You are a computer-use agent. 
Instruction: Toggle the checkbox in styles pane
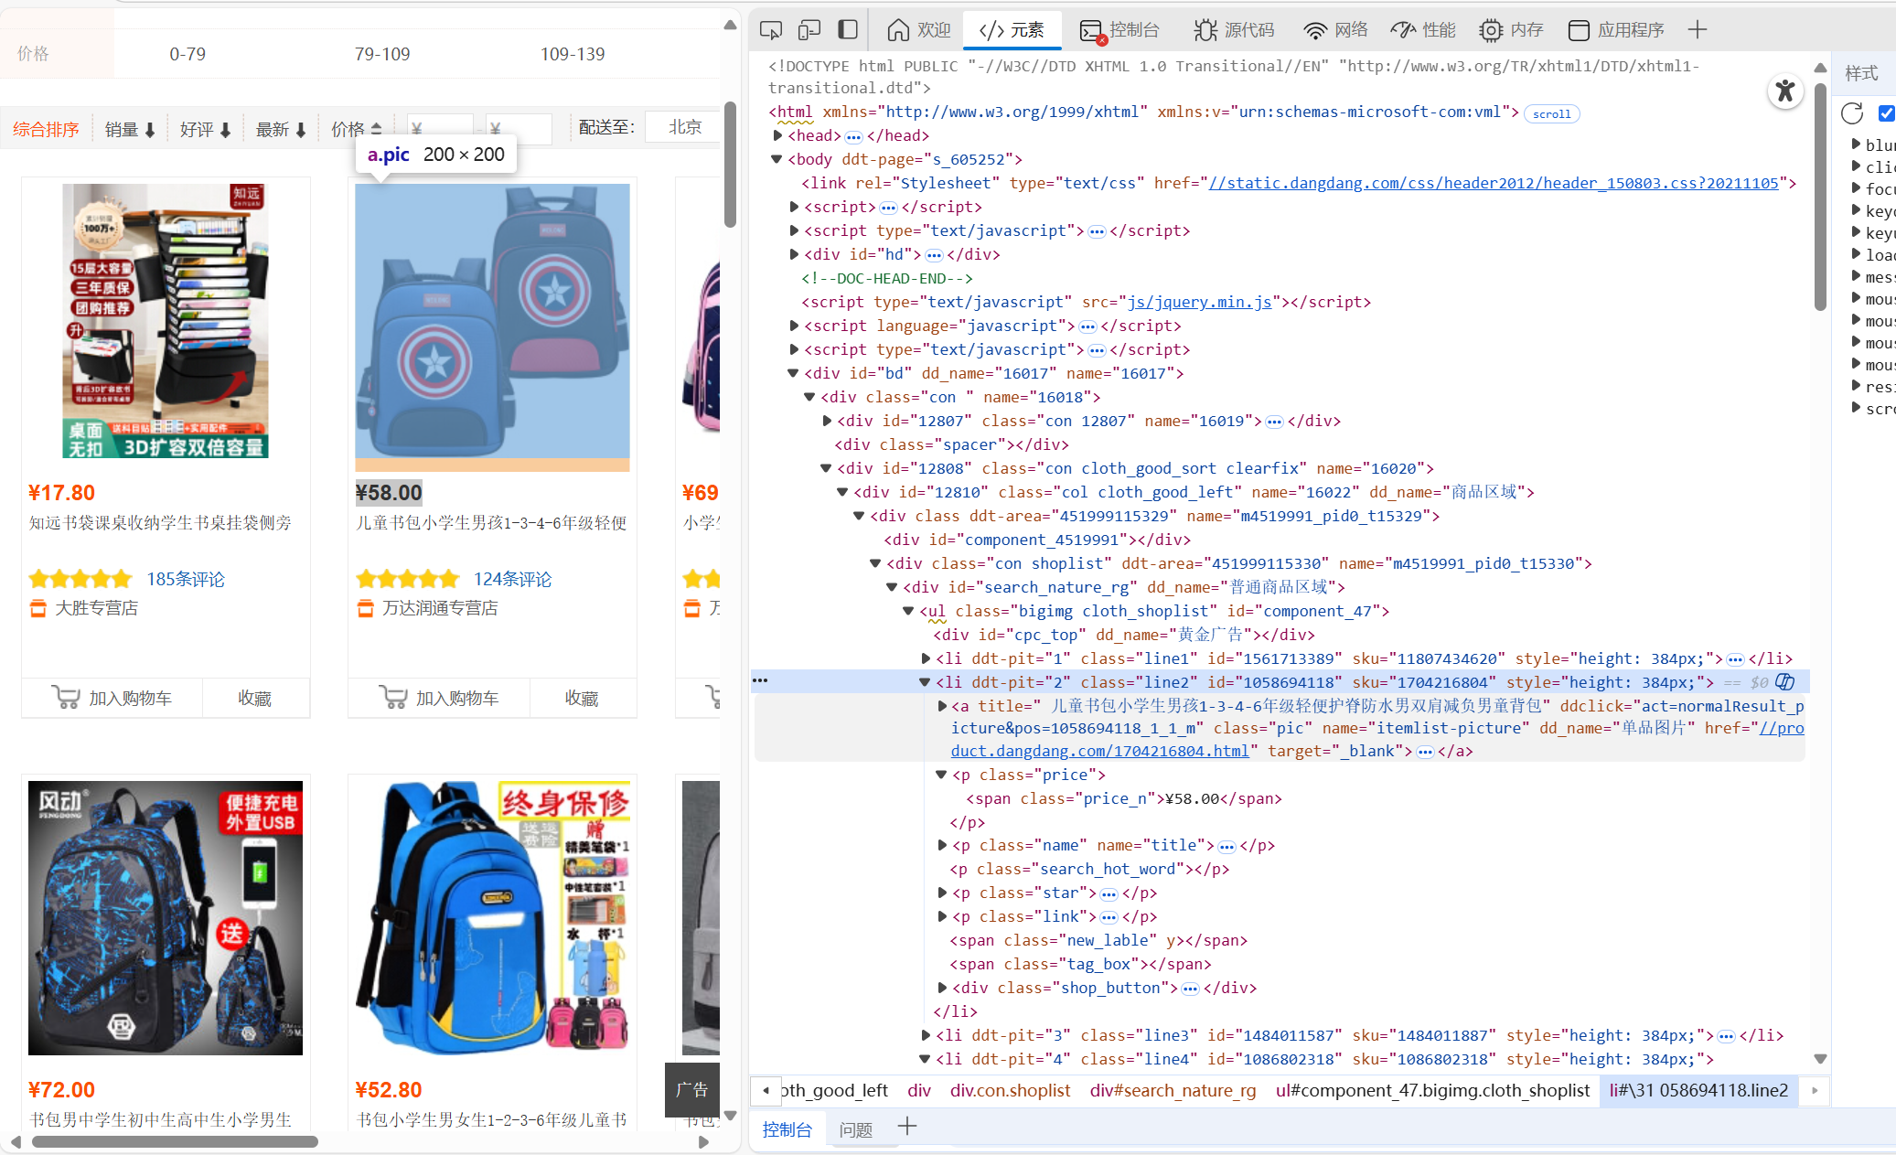[1885, 113]
